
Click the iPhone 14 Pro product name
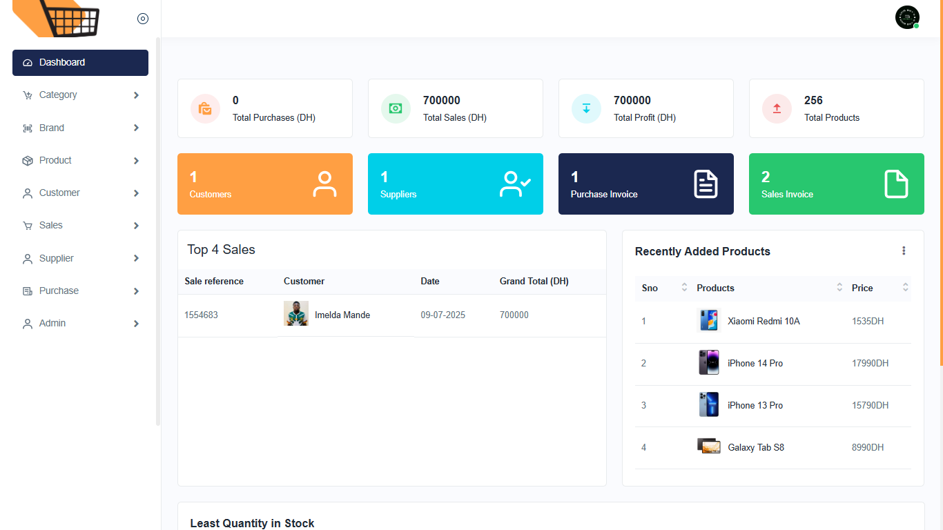click(x=755, y=364)
